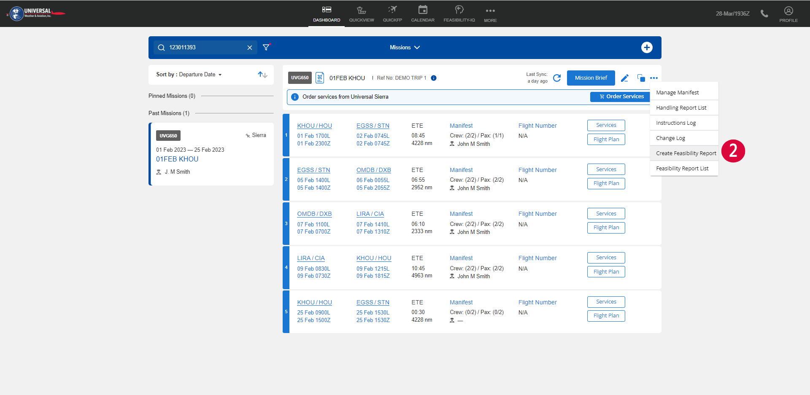Open Sort by Departure Date dropdown
Viewport: 810px width, 395px height.
[x=189, y=75]
